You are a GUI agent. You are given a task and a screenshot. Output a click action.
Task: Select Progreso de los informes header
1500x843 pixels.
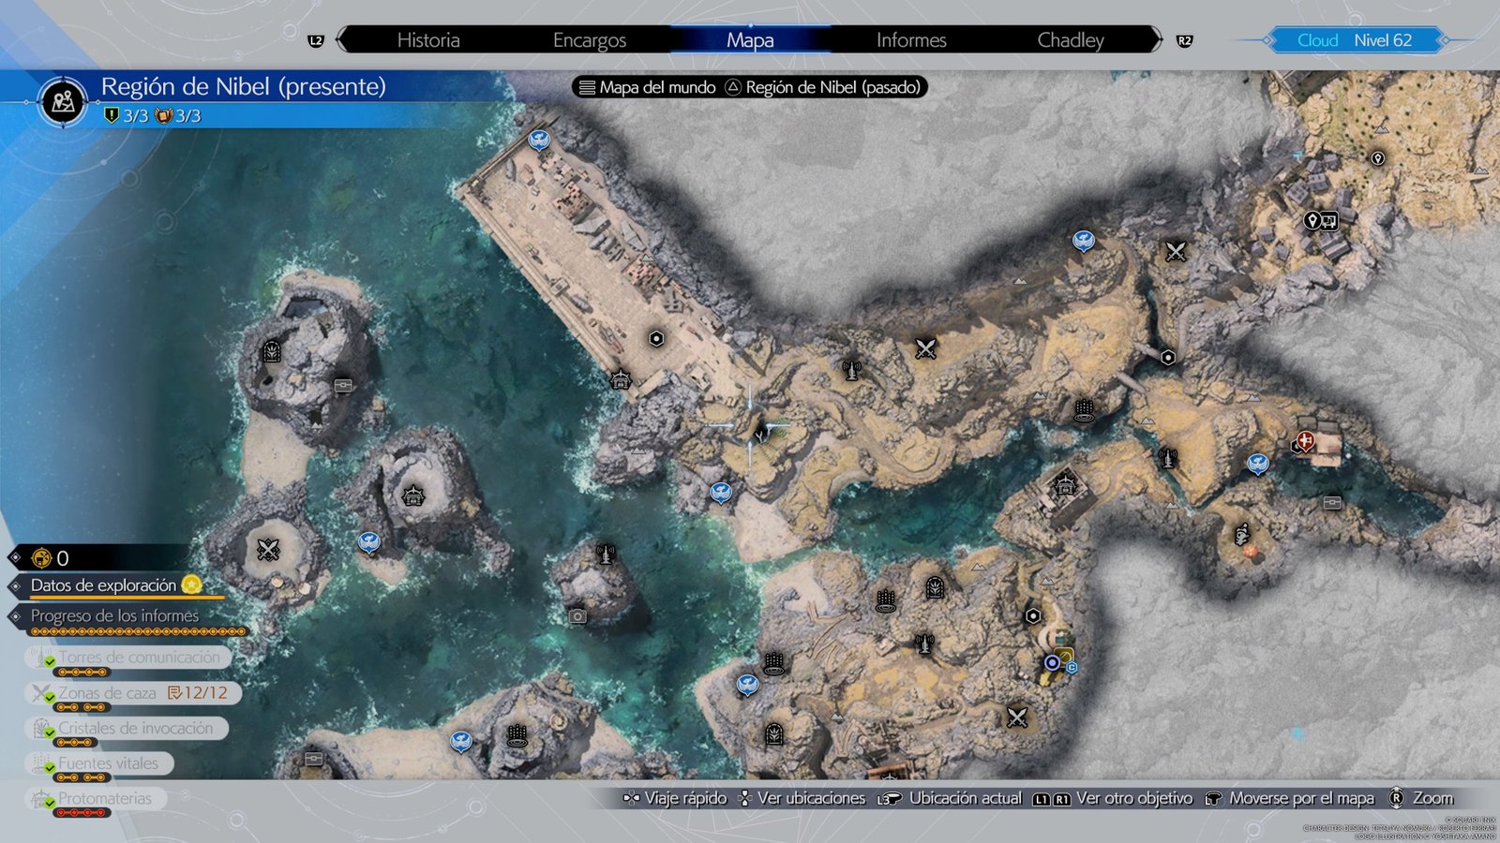(114, 615)
